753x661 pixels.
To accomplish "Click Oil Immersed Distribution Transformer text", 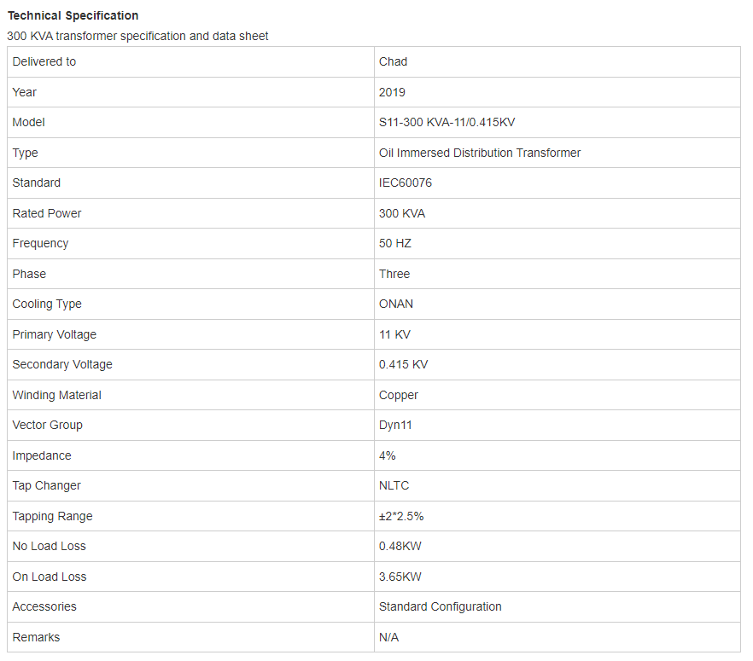I will (x=480, y=153).
